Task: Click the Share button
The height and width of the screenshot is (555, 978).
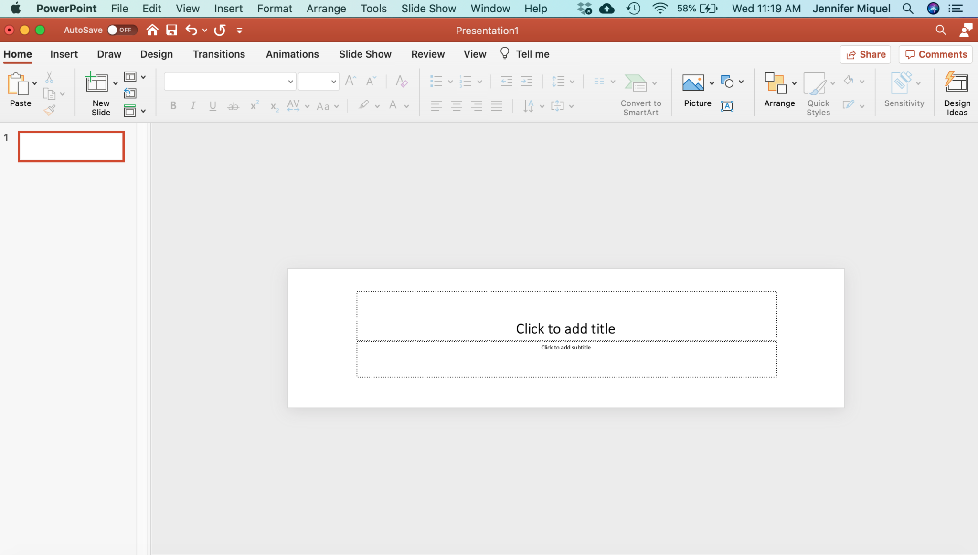Action: (x=866, y=54)
